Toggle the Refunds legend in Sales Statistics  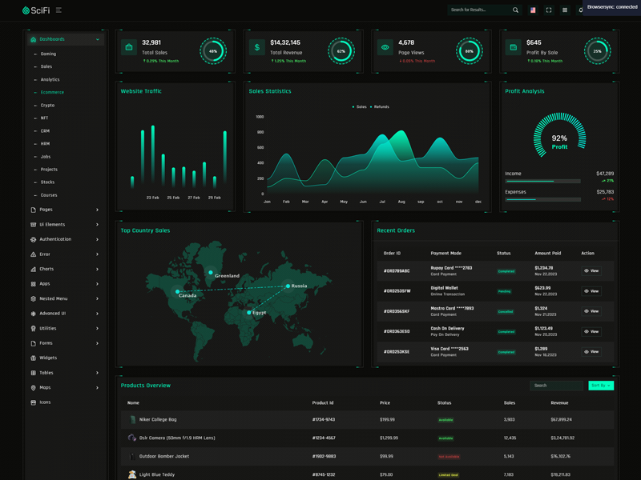(x=380, y=106)
